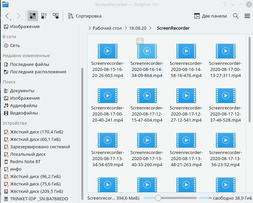This screenshot has height=203, width=253.
Task: Open Жёсткий диск (170,4 ГиБ) device
Action: 33,132
